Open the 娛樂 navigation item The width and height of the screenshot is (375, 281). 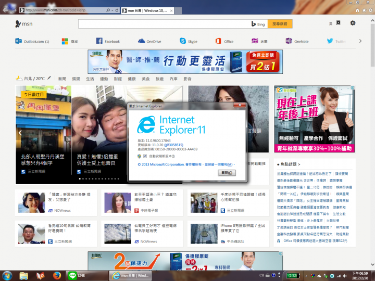[x=76, y=79]
